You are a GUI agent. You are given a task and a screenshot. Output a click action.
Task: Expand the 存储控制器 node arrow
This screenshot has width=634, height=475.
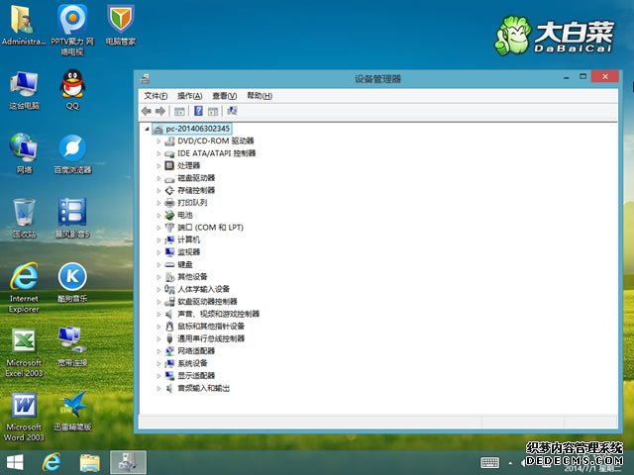(x=158, y=191)
